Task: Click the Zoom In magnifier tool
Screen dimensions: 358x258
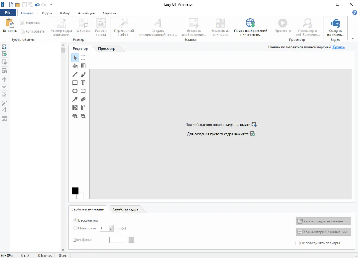Action: [75, 116]
